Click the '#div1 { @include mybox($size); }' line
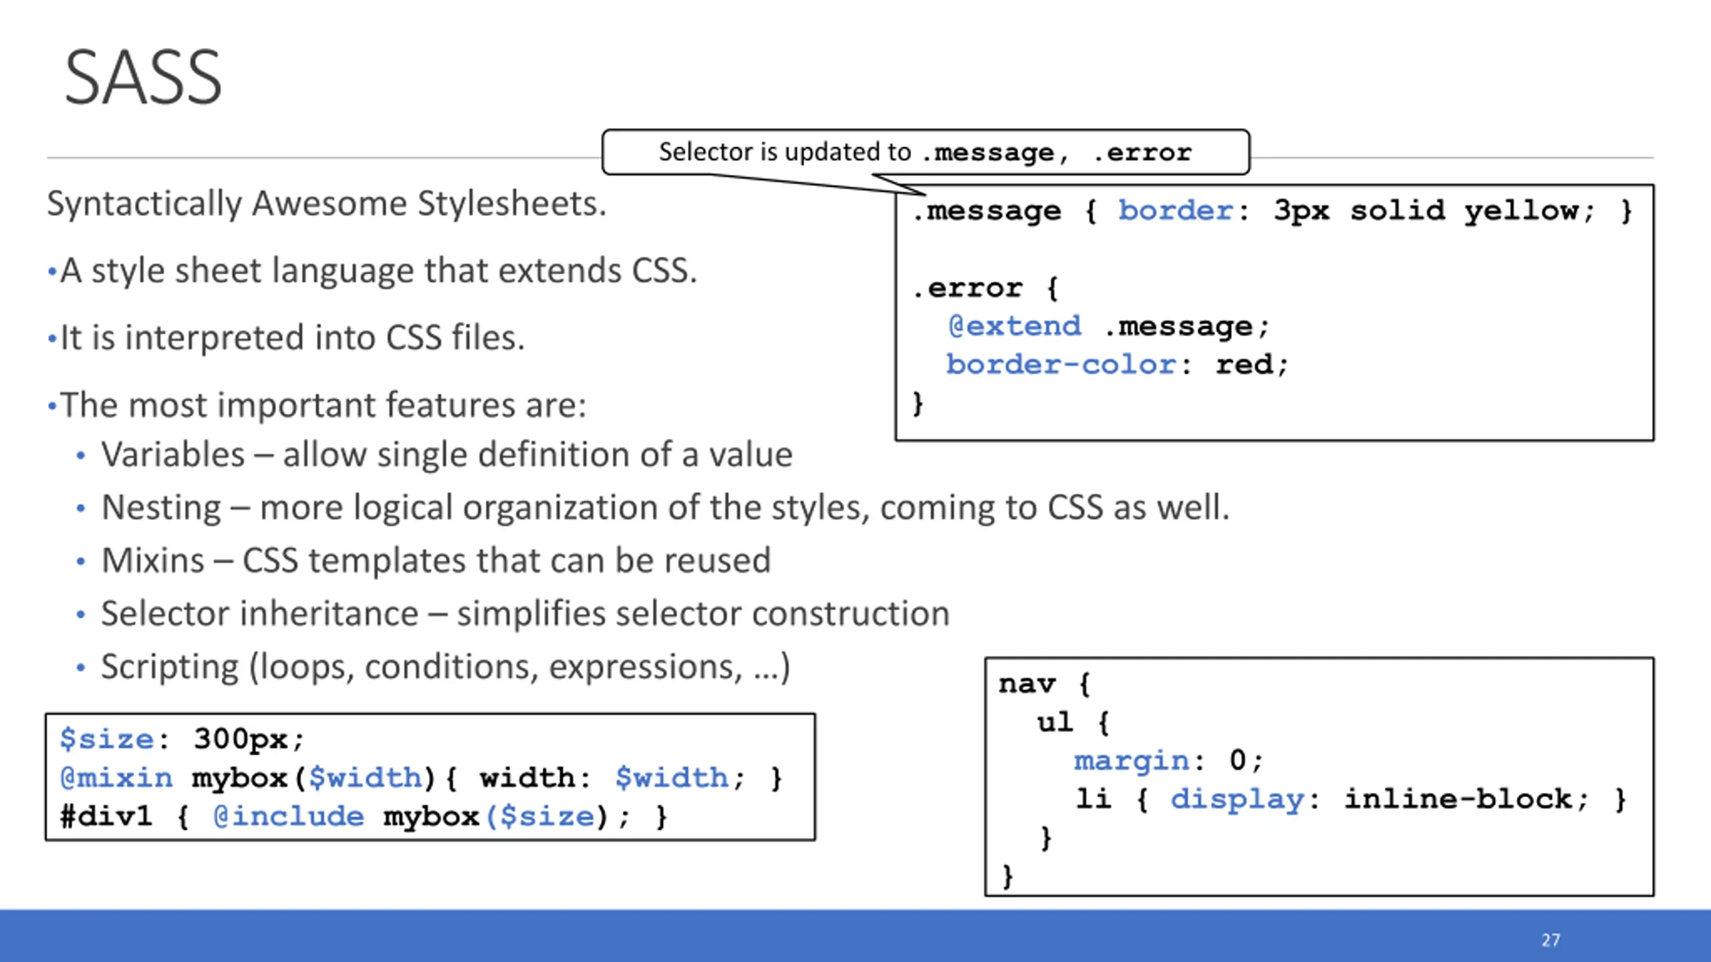Image resolution: width=1711 pixels, height=962 pixels. pyautogui.click(x=364, y=817)
